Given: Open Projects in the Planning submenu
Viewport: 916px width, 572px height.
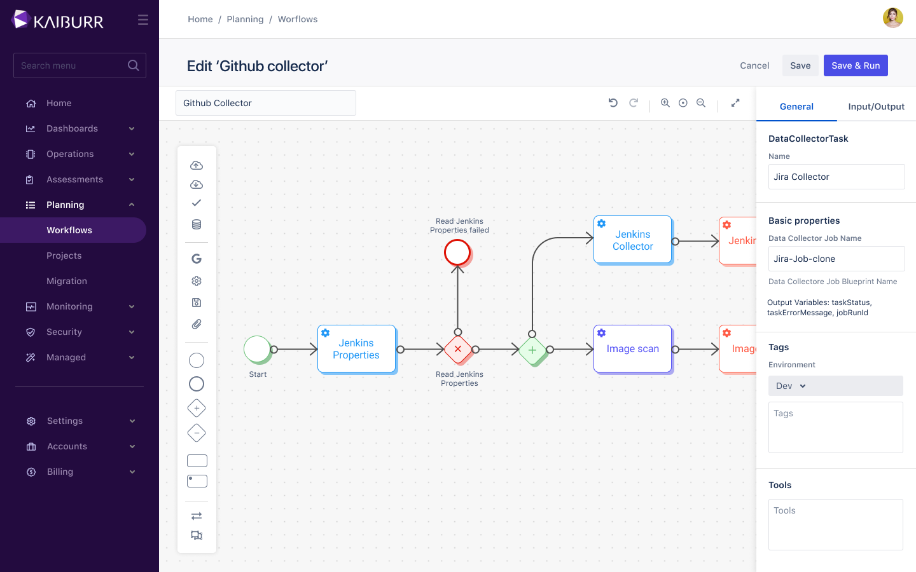Looking at the screenshot, I should (64, 255).
